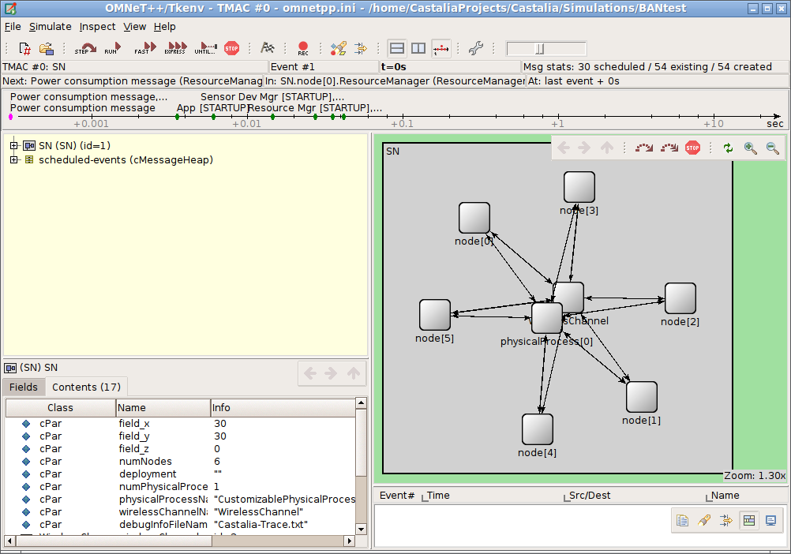Start the simulation with the RUN button

tap(113, 48)
